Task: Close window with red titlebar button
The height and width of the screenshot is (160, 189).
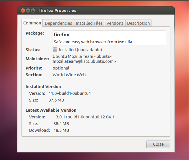Action: click(23, 10)
